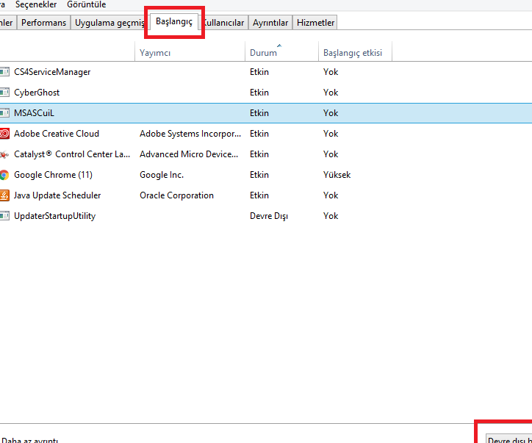The height and width of the screenshot is (443, 532).
Task: Click the Java Update Scheduler icon
Action: (x=4, y=195)
